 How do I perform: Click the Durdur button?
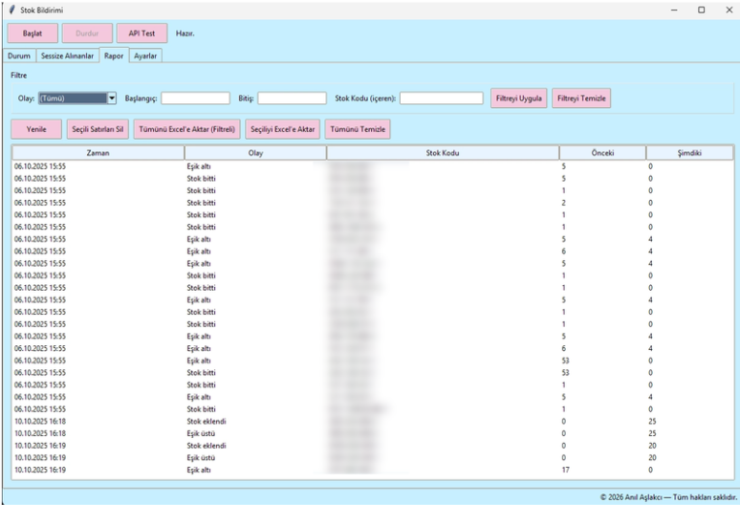point(87,33)
